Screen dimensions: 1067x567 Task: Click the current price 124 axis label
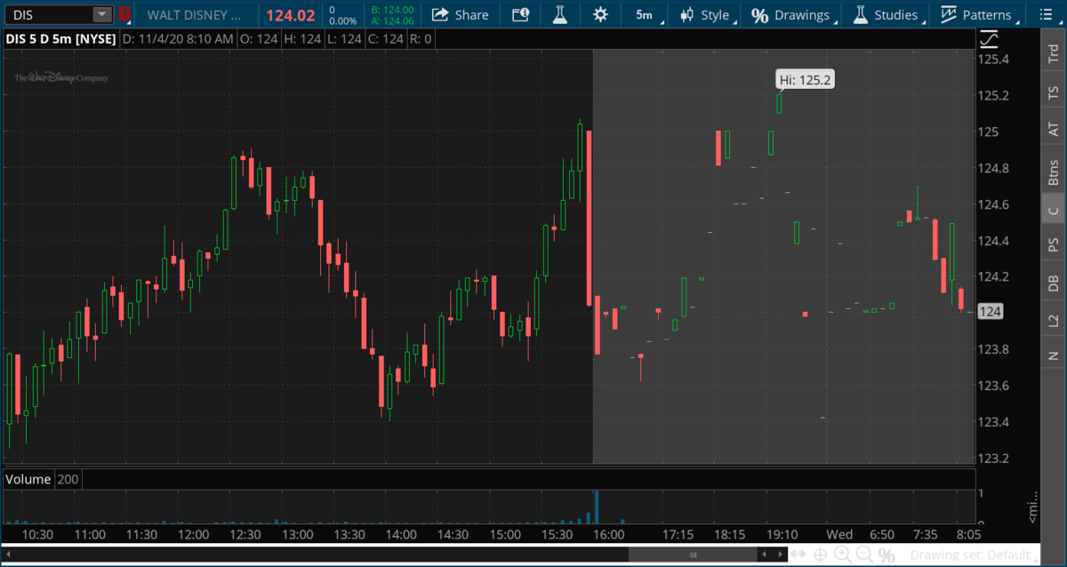click(x=991, y=311)
